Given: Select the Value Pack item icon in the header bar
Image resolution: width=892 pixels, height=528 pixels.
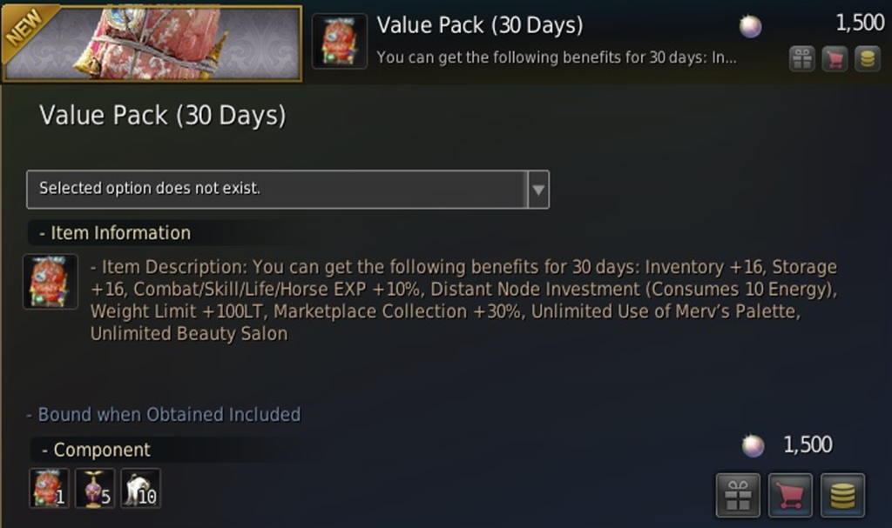Looking at the screenshot, I should pyautogui.click(x=339, y=39).
